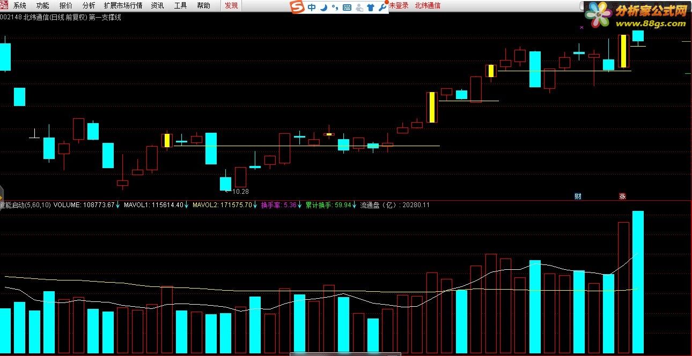Click the 换手率: 5.36 value
The width and height of the screenshot is (692, 356).
(x=278, y=204)
